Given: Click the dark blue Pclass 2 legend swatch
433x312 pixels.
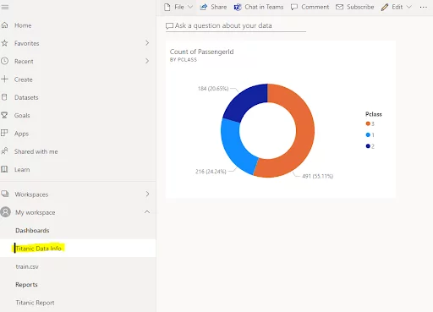Looking at the screenshot, I should click(x=368, y=146).
